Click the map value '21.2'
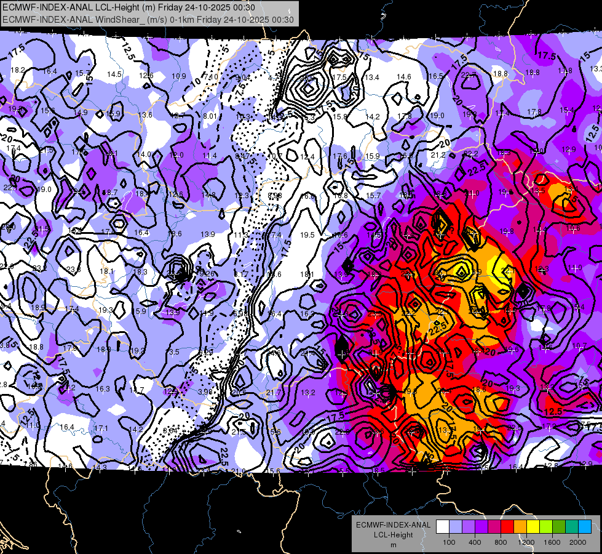The width and height of the screenshot is (602, 554). 438,155
